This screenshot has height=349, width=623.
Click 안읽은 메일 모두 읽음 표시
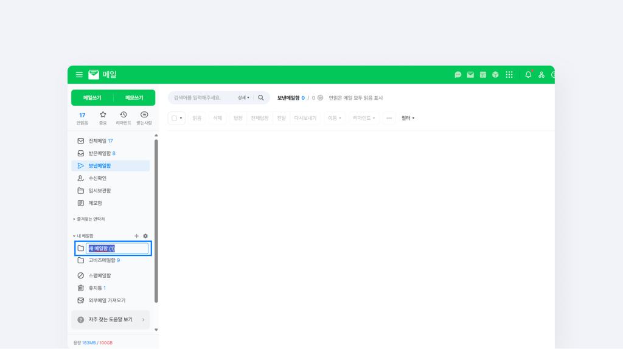tap(356, 98)
